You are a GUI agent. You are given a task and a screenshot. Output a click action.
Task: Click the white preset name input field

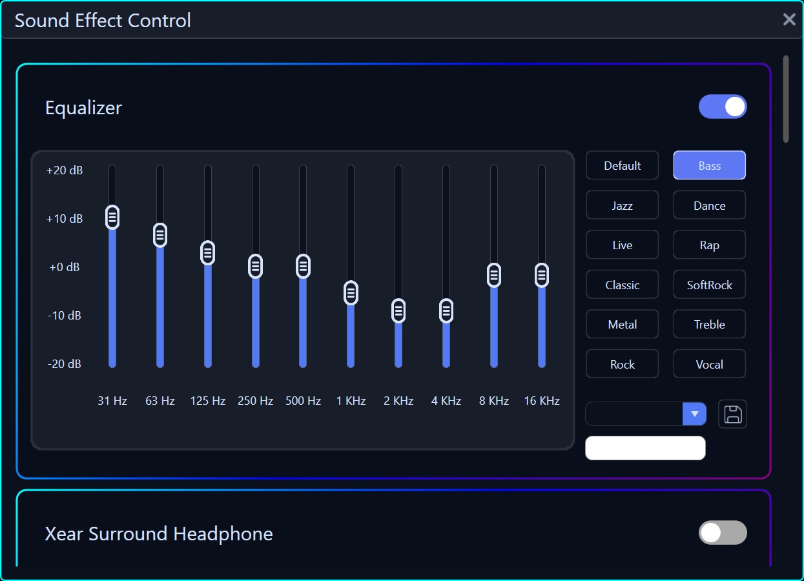click(645, 448)
